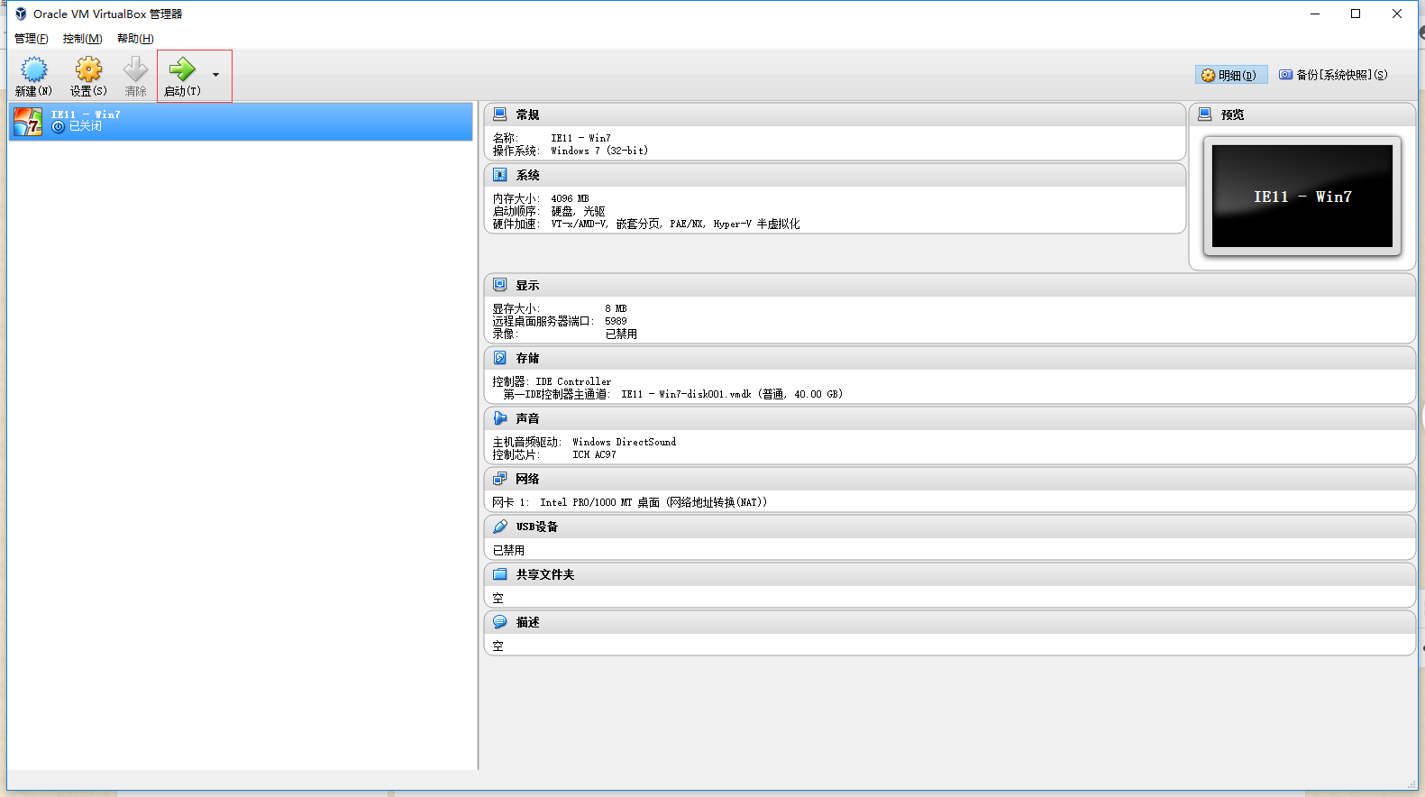Image resolution: width=1425 pixels, height=797 pixels.
Task: Click the 预览 preview header label
Action: (1232, 115)
